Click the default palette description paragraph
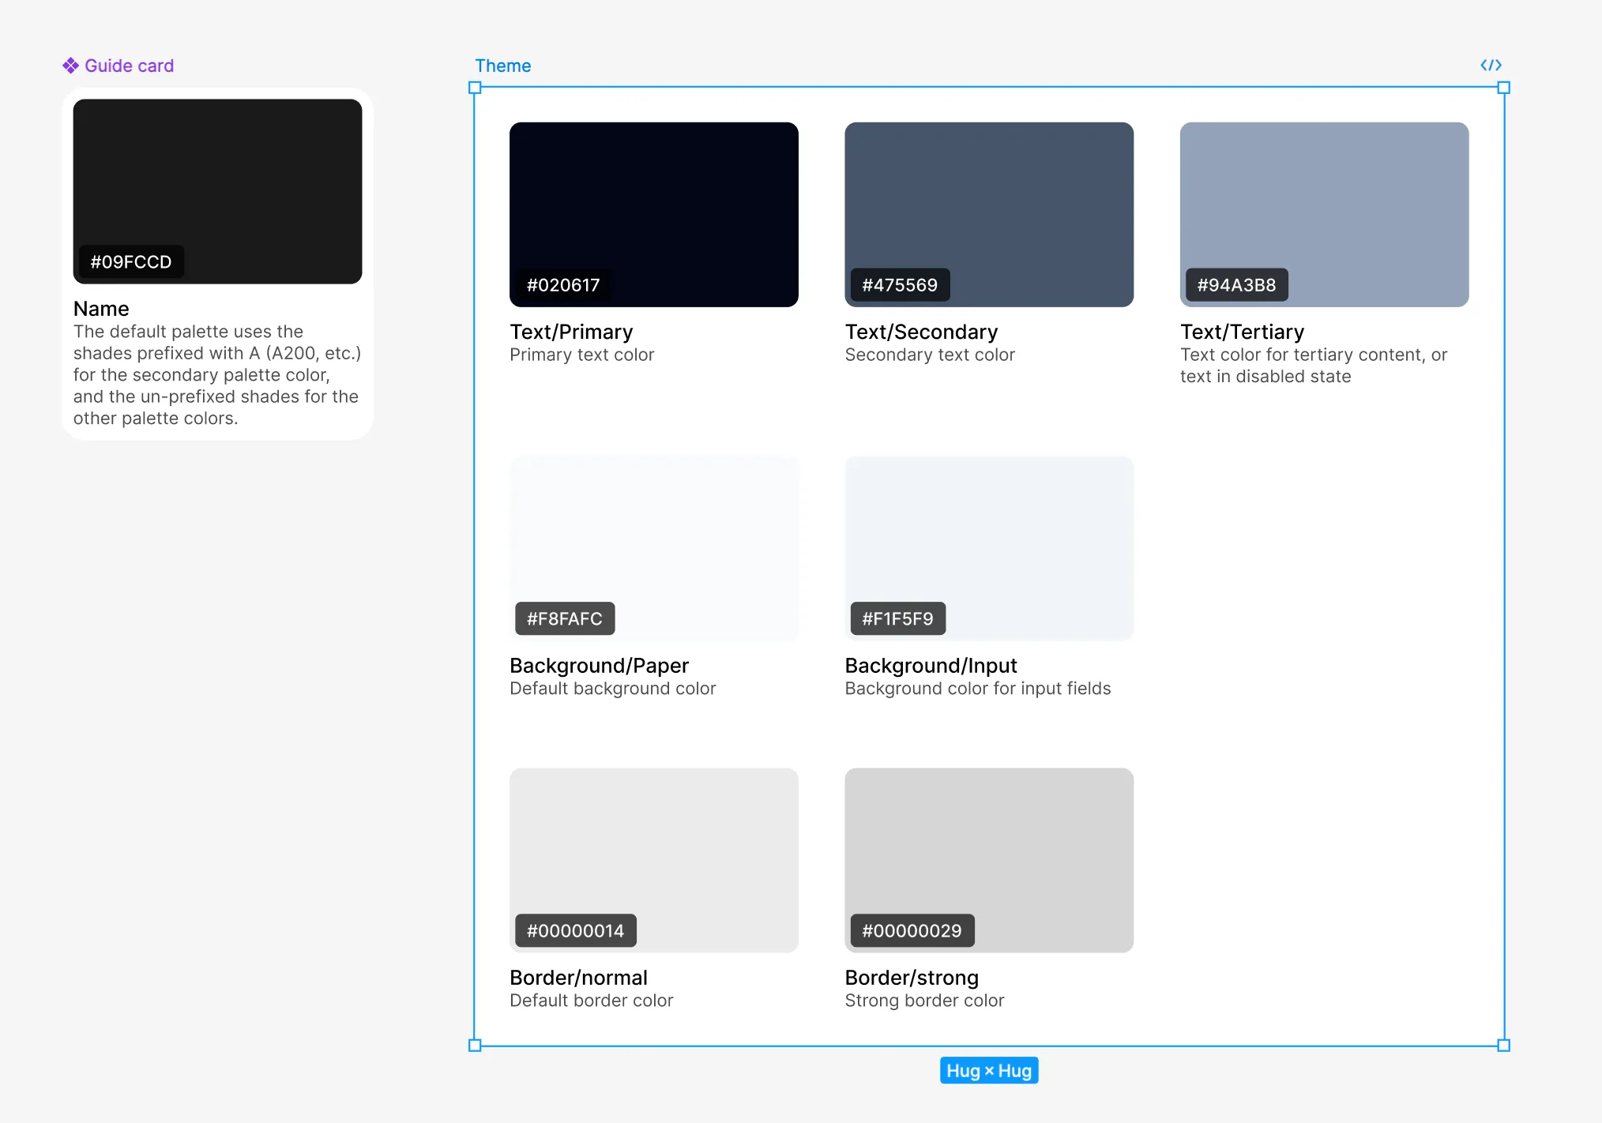Screen dimensions: 1602x1123 (x=217, y=375)
